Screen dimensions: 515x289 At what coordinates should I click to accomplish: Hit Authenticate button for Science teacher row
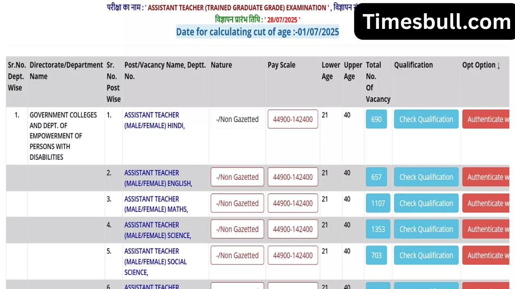(486, 229)
